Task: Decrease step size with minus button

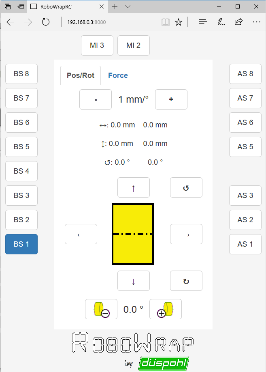Action: [96, 99]
